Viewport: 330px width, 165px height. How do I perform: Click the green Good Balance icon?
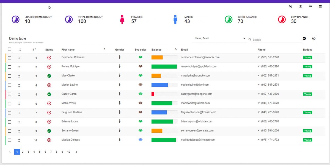coord(229,19)
